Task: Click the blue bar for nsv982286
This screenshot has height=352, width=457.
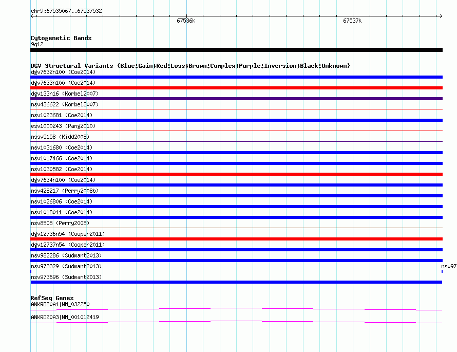Action: pyautogui.click(x=236, y=261)
